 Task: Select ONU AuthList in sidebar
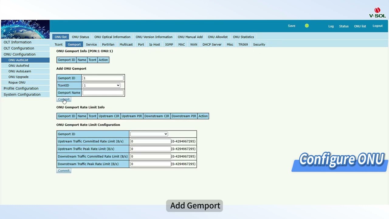tap(25, 60)
